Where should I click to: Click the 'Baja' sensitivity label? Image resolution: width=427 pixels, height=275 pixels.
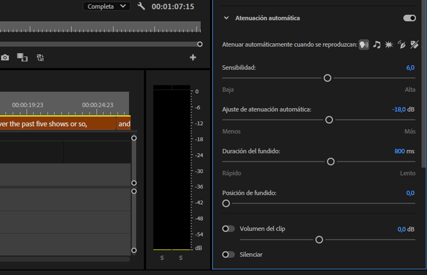pyautogui.click(x=228, y=90)
